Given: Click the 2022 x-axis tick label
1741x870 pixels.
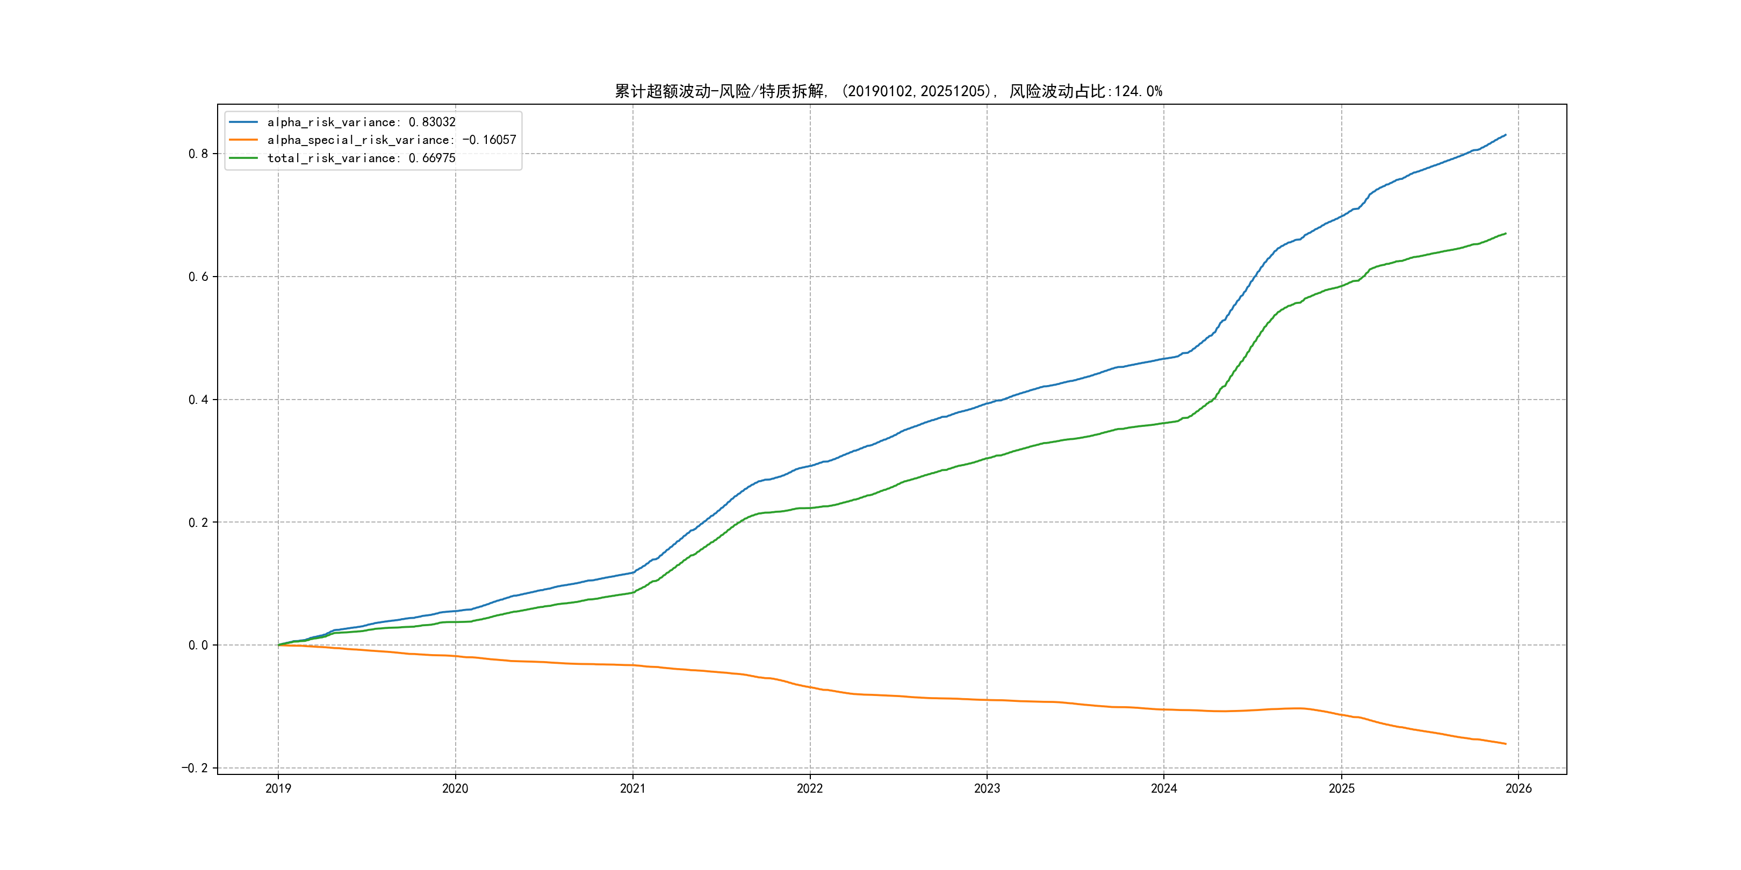Looking at the screenshot, I should pos(810,788).
